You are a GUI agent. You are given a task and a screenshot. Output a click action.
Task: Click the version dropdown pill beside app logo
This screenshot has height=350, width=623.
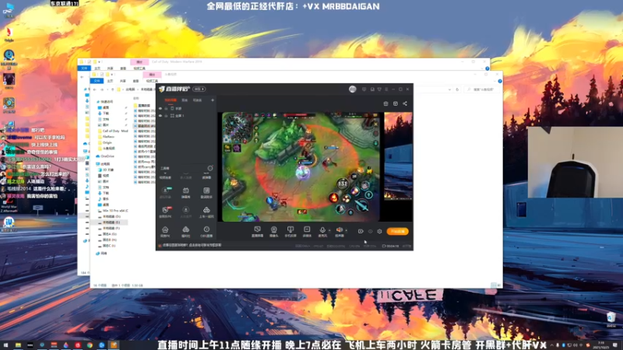199,89
